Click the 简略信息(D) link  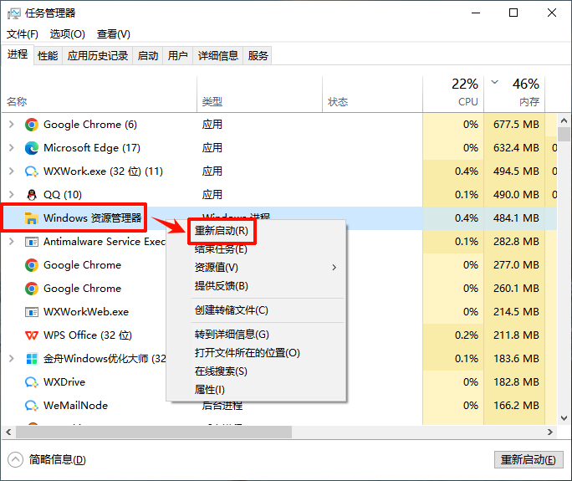tap(58, 460)
